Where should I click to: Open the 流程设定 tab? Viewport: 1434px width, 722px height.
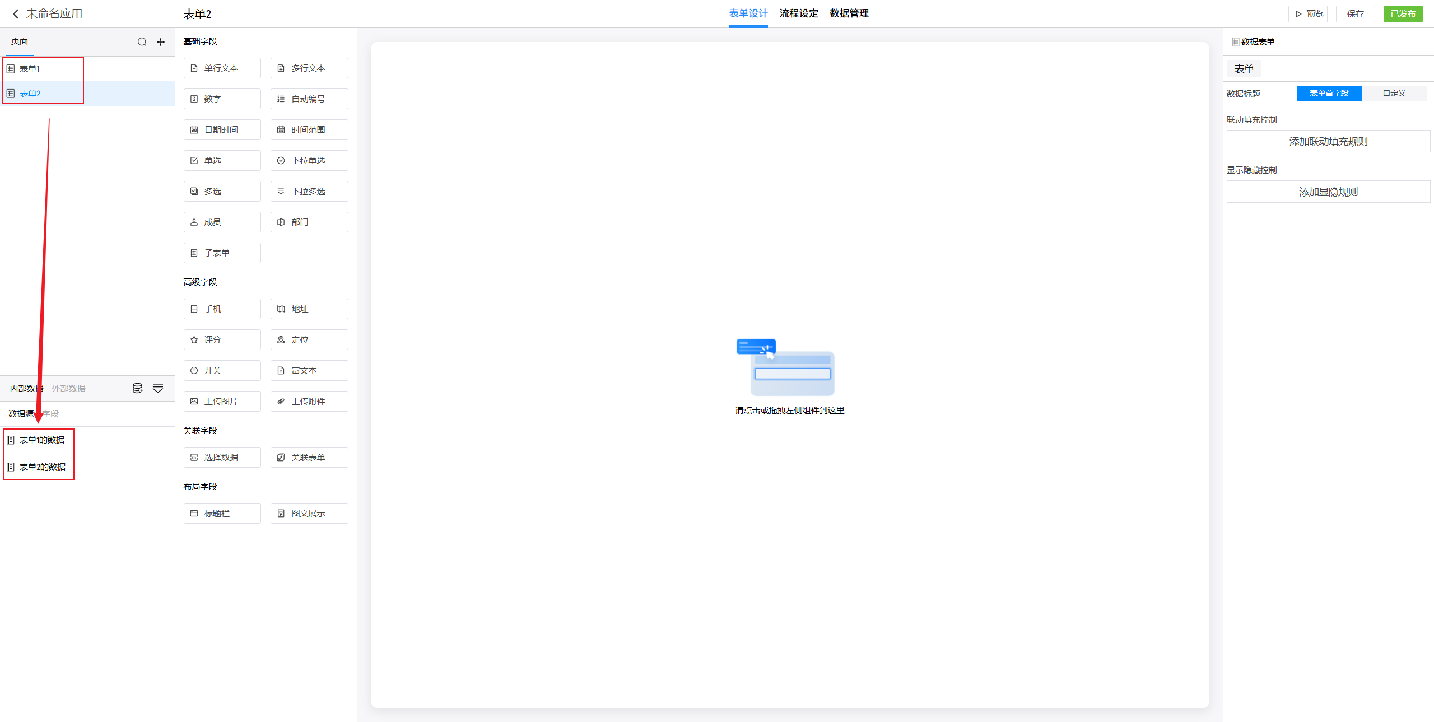pos(799,13)
